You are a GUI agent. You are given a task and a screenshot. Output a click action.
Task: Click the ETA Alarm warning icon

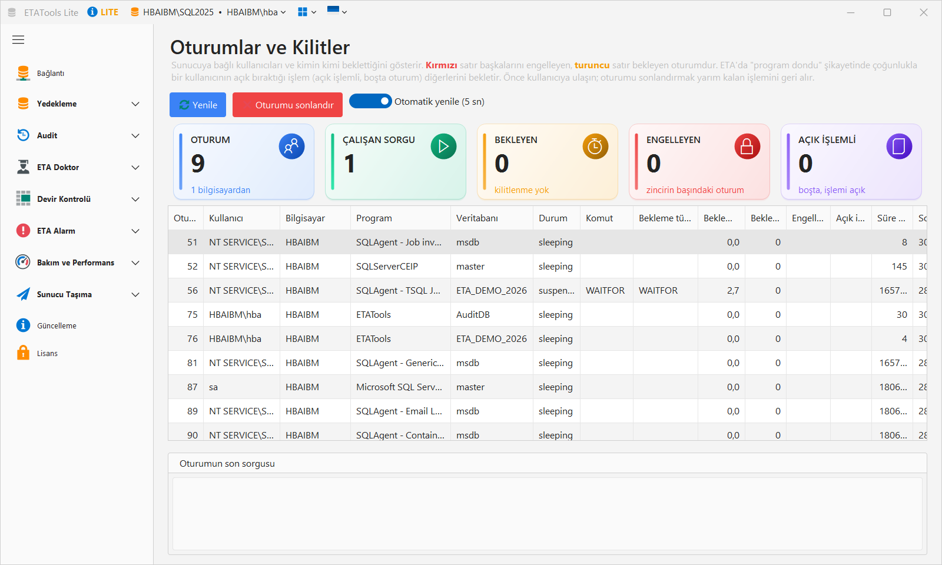23,231
